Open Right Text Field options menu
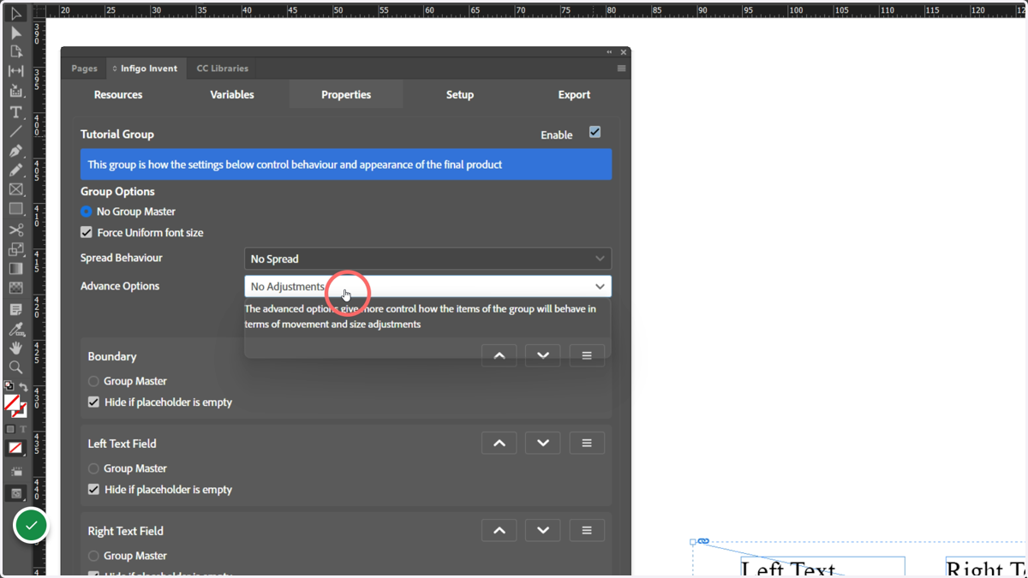 coord(587,530)
